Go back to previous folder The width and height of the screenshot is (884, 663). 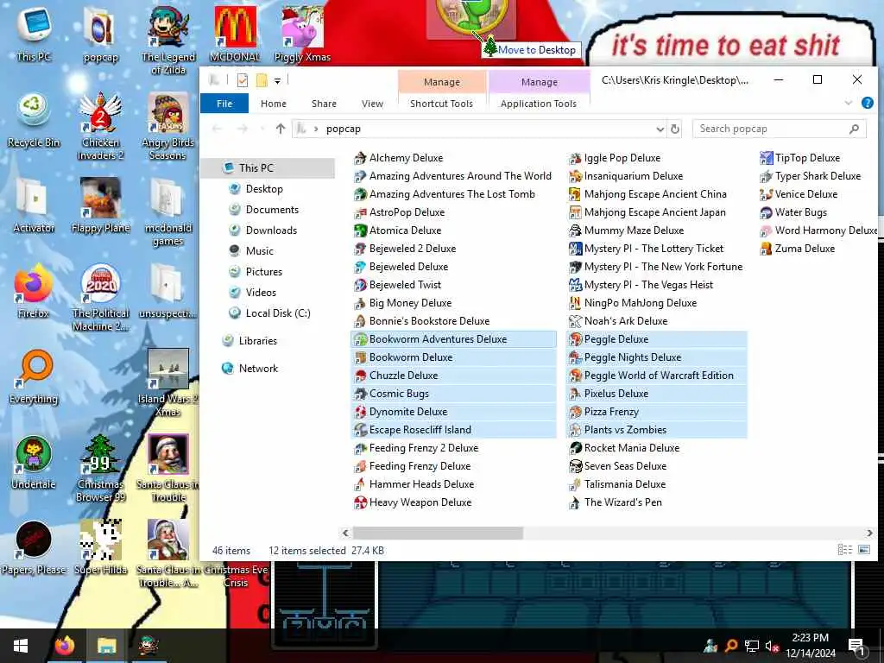click(x=217, y=129)
